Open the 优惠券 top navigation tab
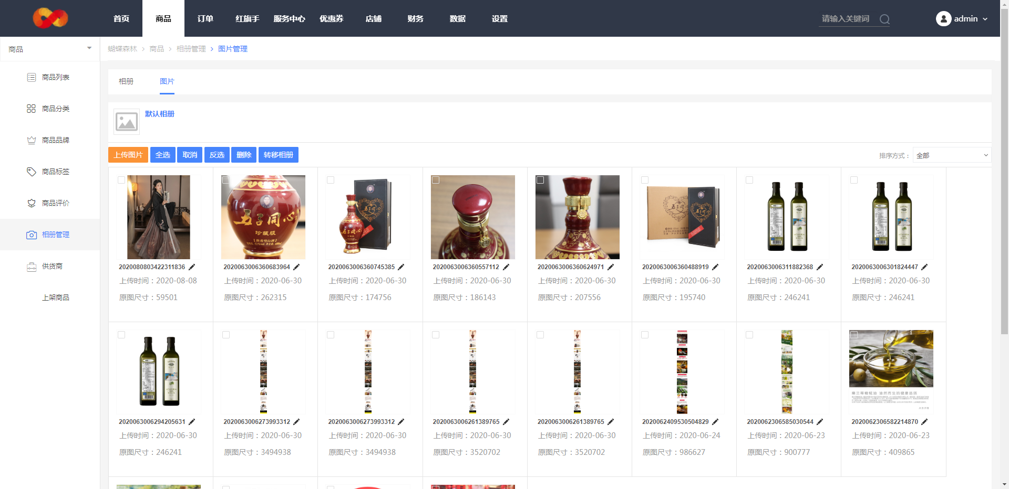The width and height of the screenshot is (1009, 489). coord(332,18)
